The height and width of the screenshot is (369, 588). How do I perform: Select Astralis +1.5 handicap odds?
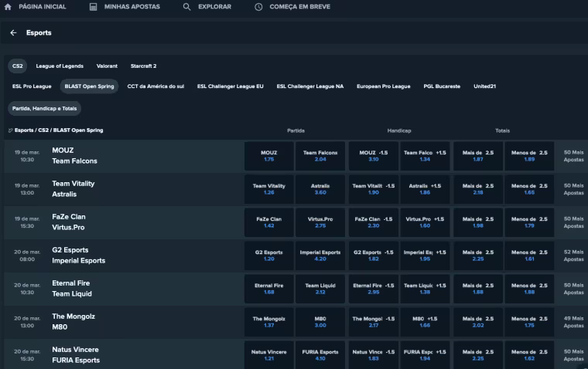point(425,189)
